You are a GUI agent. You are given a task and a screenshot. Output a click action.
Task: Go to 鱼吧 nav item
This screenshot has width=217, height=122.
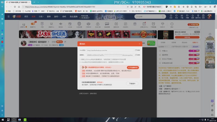(64, 17)
